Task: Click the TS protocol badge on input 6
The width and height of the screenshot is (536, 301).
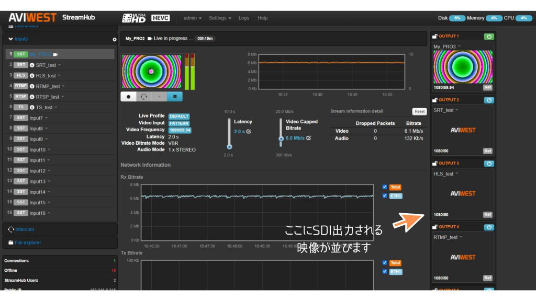Action: (21, 107)
